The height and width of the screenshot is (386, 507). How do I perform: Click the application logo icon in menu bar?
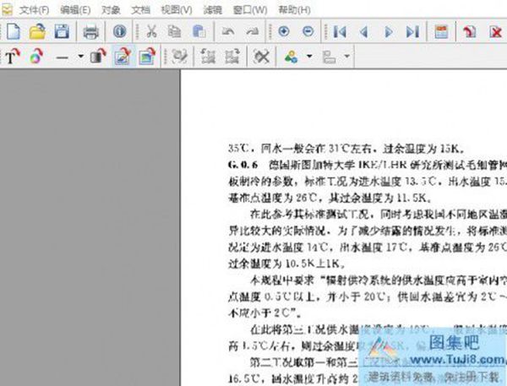point(7,10)
